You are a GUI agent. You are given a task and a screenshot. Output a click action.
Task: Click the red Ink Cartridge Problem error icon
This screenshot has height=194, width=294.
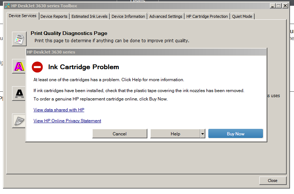[x=37, y=67]
